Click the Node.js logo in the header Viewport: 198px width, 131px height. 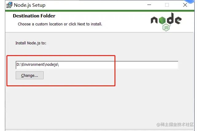point(166,22)
